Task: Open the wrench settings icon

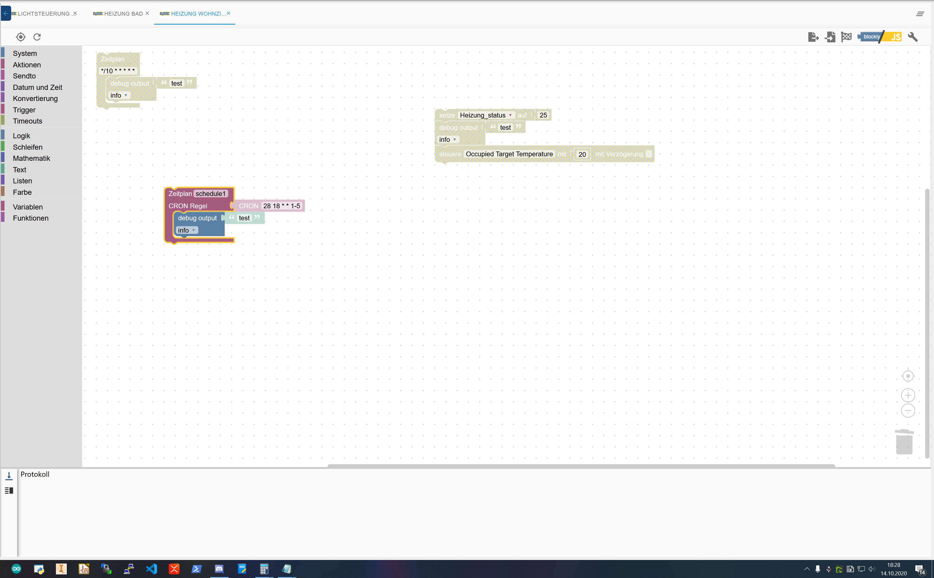Action: coord(913,37)
